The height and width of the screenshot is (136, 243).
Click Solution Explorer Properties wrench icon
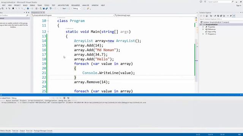231,16
